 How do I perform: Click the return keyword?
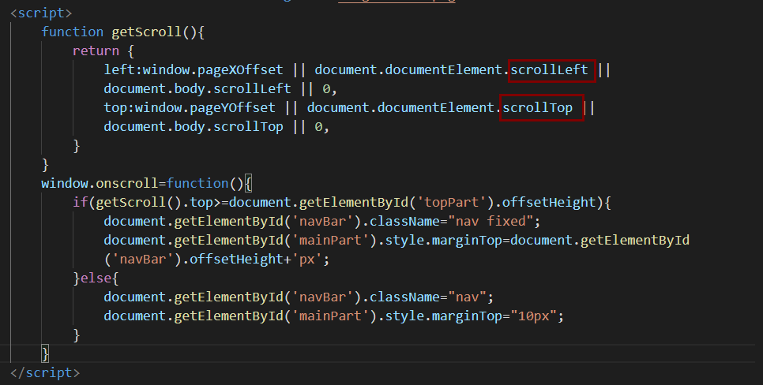96,51
